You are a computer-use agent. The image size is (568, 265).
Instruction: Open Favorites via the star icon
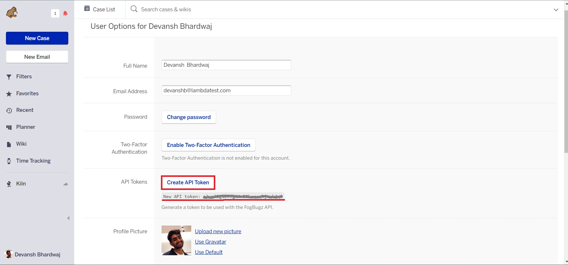(x=9, y=94)
